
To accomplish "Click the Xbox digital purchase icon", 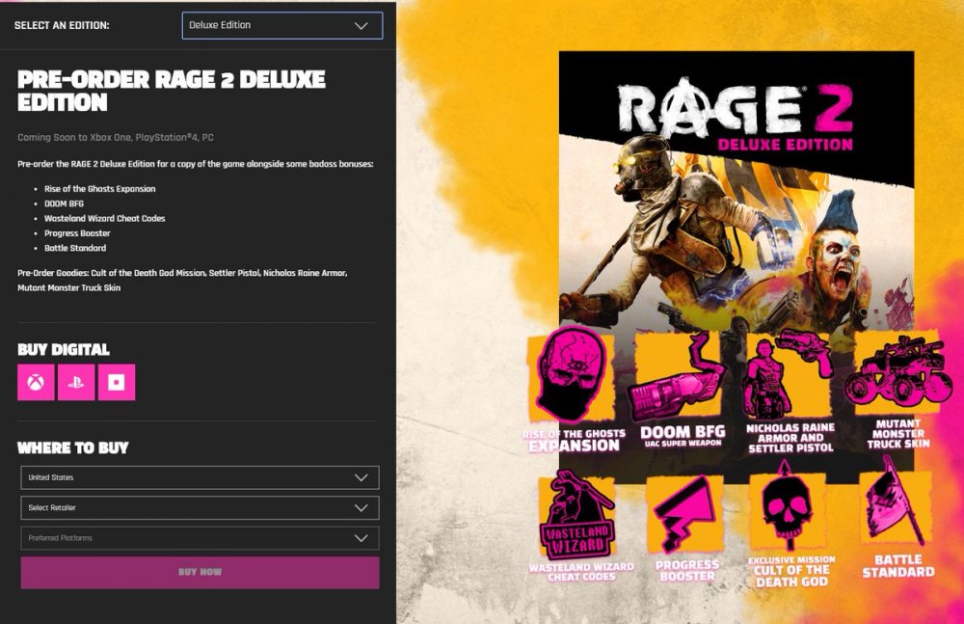I will [x=36, y=383].
